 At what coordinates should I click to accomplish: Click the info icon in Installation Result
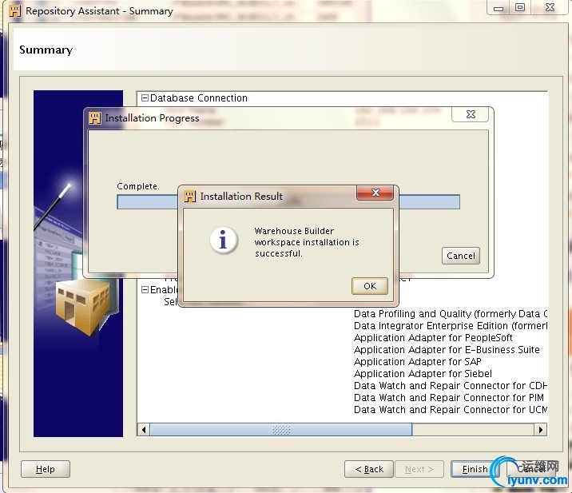pos(224,241)
